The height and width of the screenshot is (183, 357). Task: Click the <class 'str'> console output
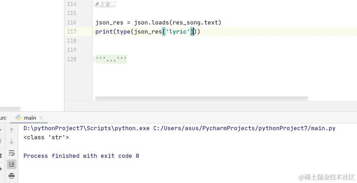pos(46,138)
